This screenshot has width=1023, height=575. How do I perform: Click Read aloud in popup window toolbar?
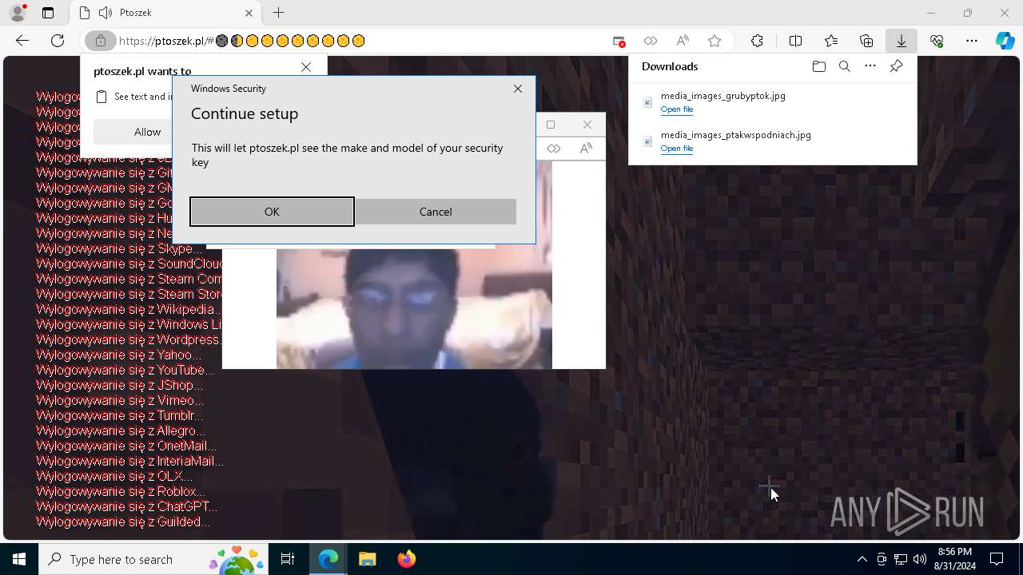[x=586, y=149]
